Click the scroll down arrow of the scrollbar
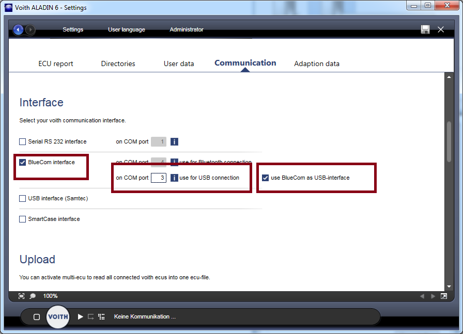 pos(449,287)
